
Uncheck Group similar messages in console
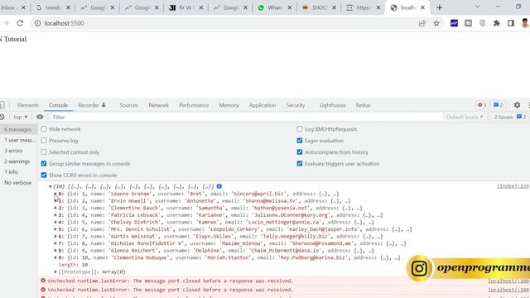pyautogui.click(x=44, y=164)
